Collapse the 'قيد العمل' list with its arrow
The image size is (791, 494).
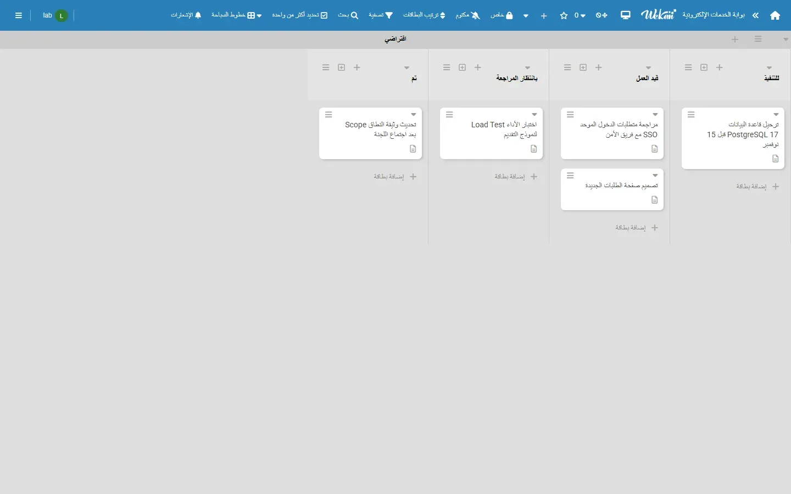[x=649, y=68]
